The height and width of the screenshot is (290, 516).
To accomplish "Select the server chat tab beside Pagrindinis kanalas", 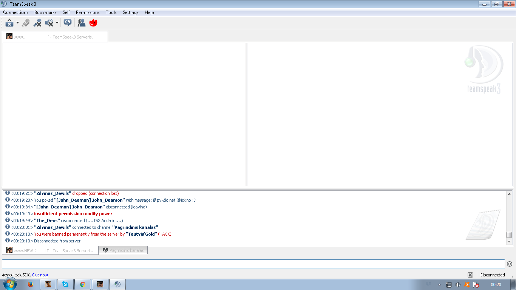I will 50,250.
